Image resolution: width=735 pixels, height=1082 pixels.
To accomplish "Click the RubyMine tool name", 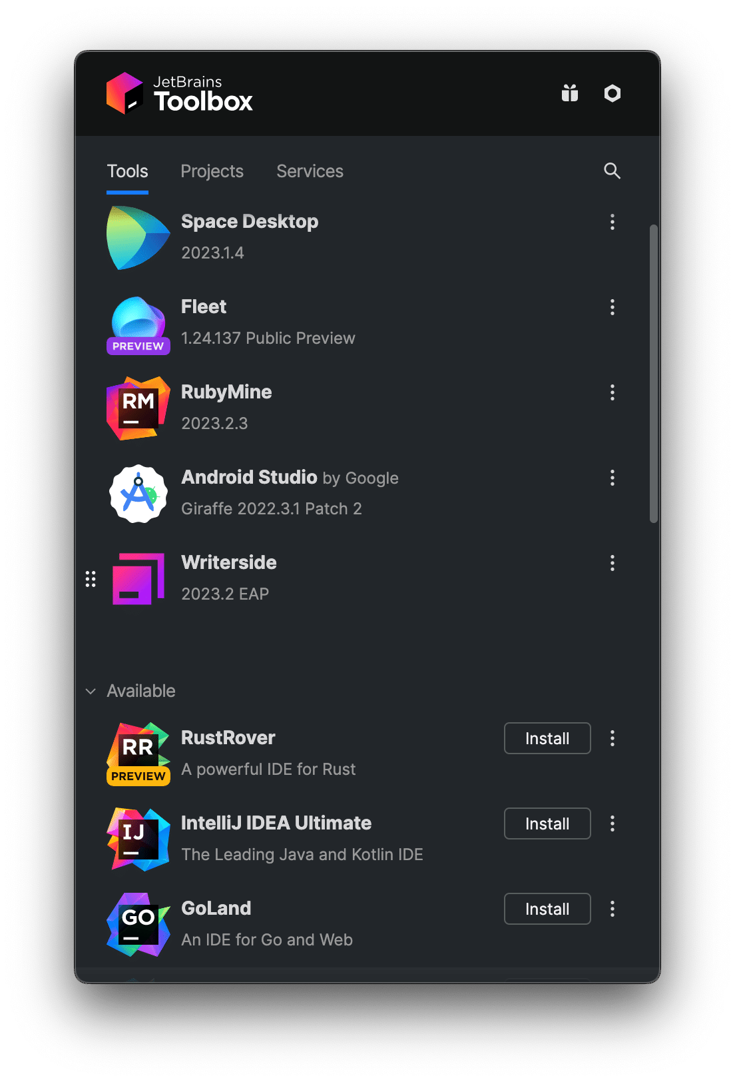I will point(226,392).
